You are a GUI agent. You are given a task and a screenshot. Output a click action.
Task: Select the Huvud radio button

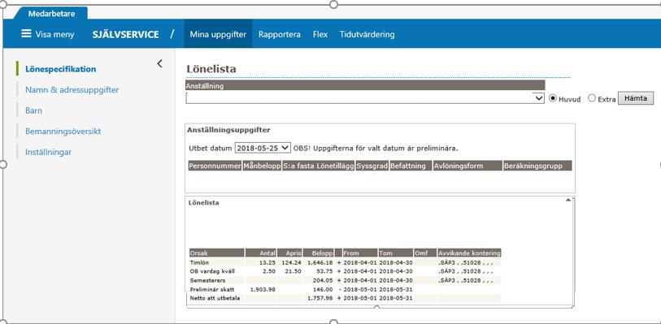coord(553,98)
